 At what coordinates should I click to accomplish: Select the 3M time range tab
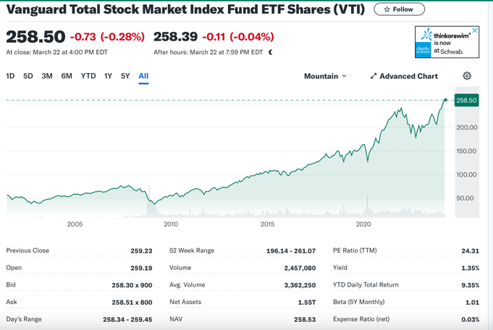47,76
